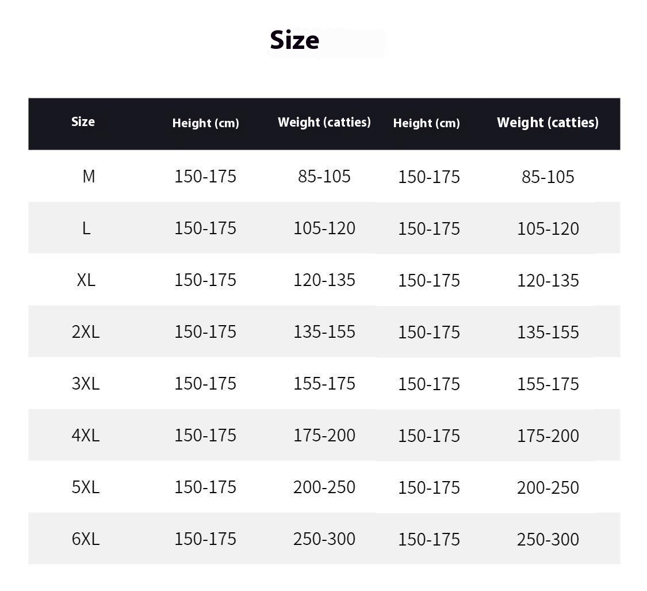This screenshot has width=647, height=591.
Task: Click the 5XL size row label
Action: click(x=86, y=487)
